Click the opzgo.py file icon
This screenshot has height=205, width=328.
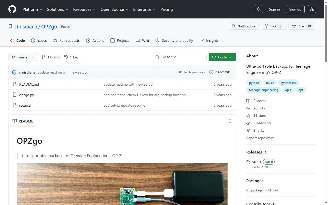(15, 95)
